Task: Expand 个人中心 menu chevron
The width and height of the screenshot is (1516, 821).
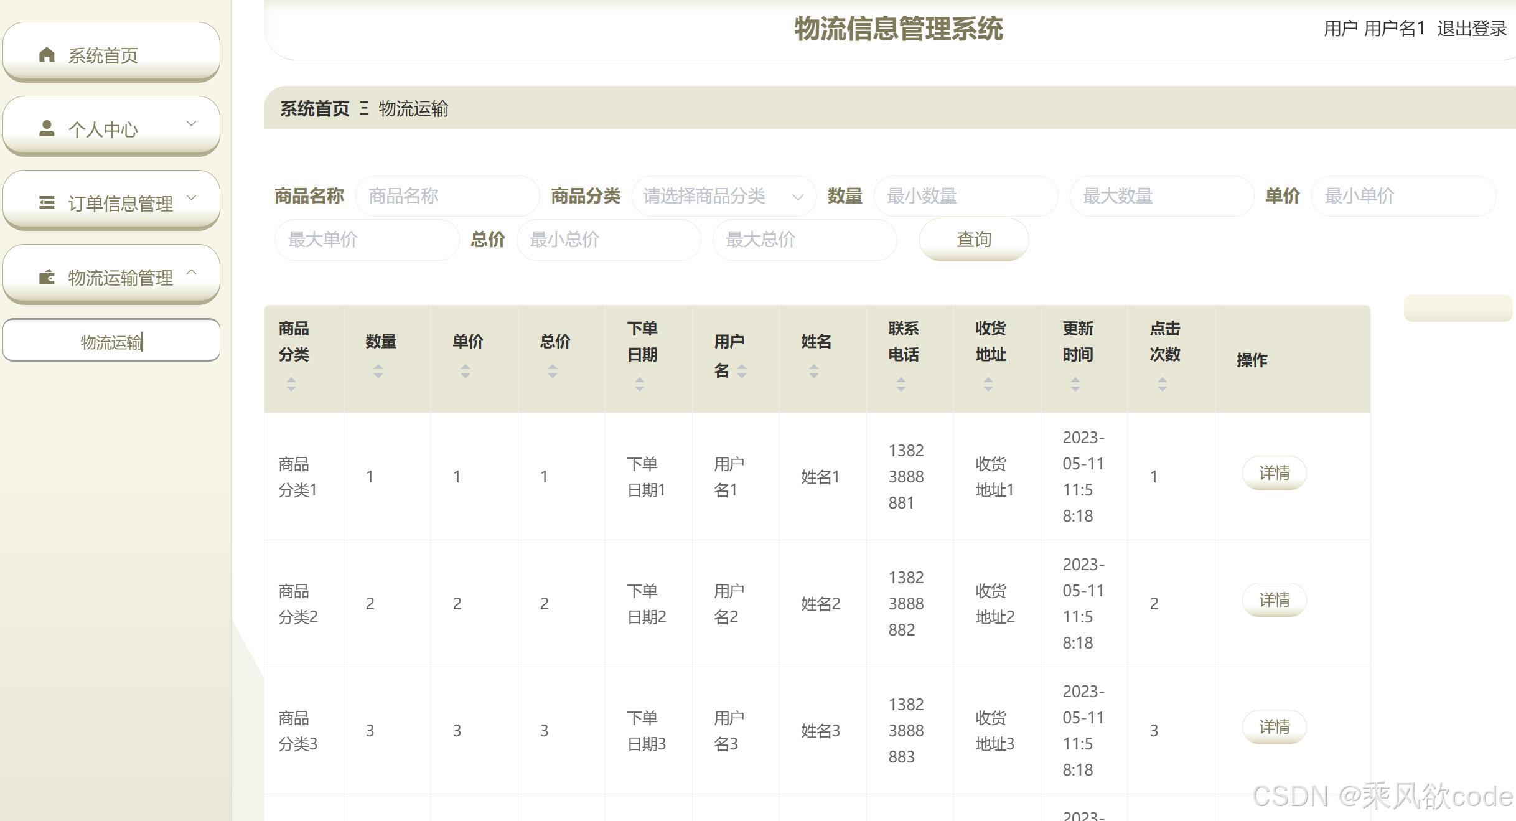Action: (192, 123)
